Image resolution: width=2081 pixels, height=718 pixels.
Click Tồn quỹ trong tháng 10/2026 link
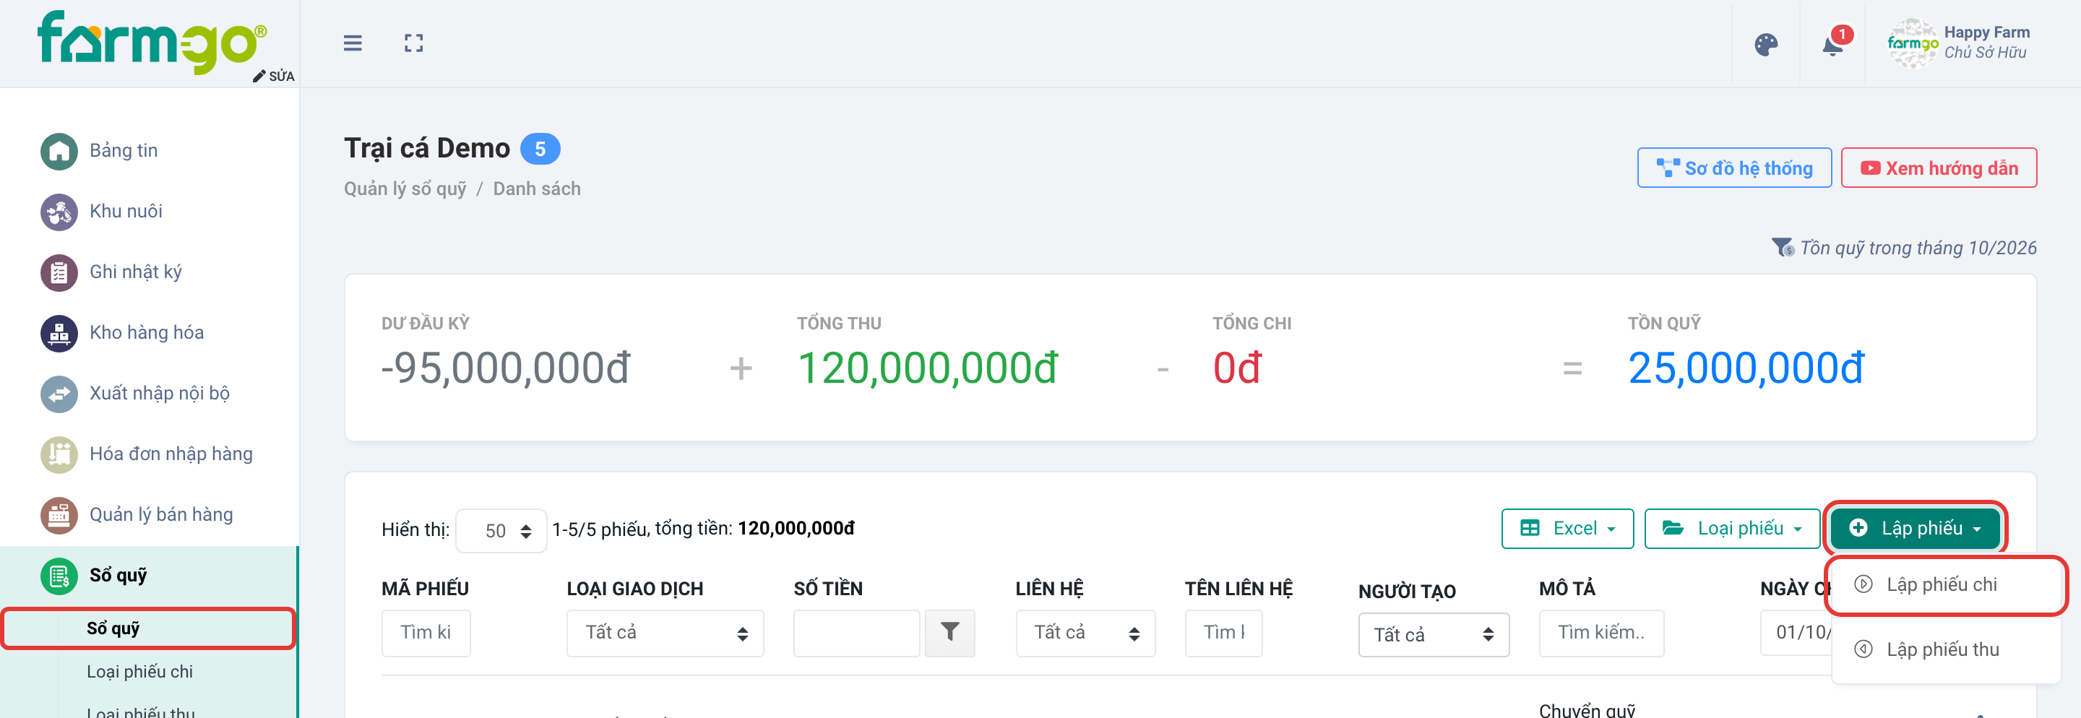coord(1918,247)
